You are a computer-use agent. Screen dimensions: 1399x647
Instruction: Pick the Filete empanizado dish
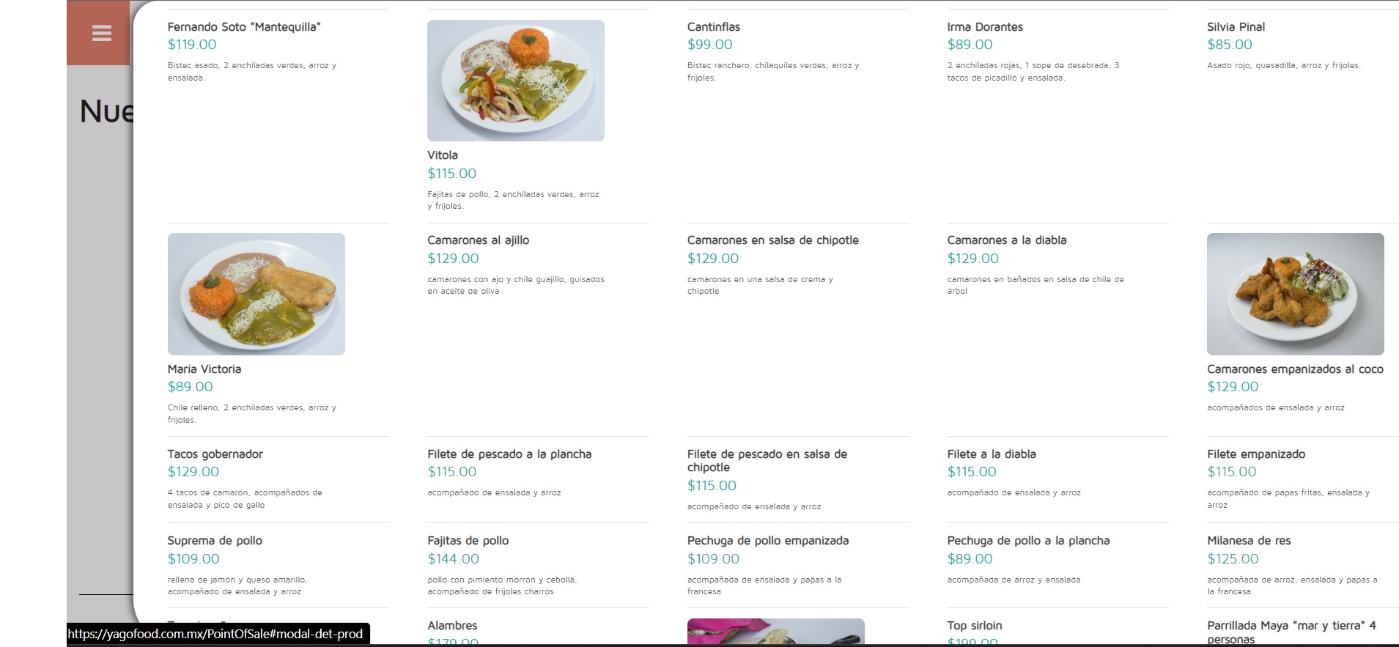pos(1255,454)
